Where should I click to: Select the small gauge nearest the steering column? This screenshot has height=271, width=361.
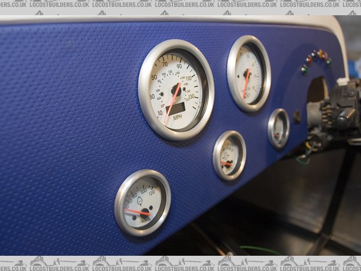pos(279,128)
